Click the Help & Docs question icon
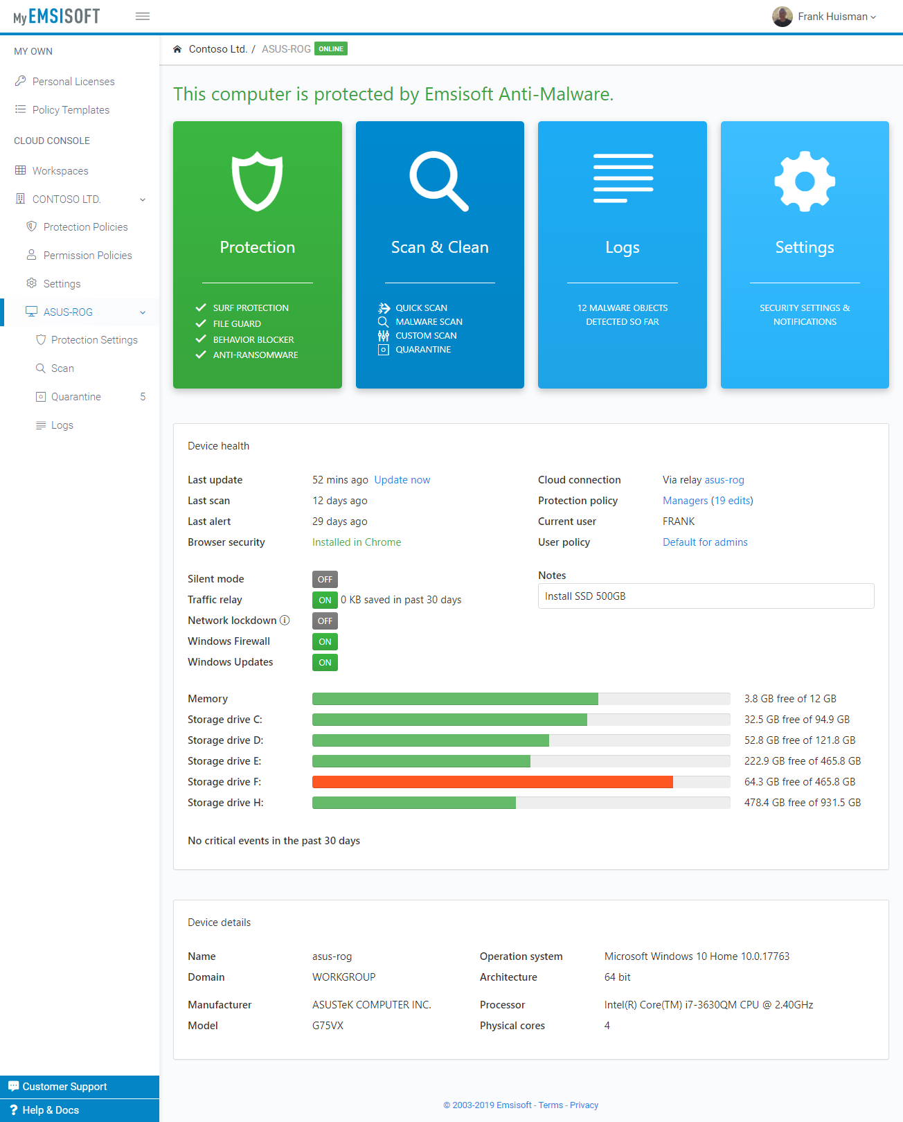 tap(13, 1110)
